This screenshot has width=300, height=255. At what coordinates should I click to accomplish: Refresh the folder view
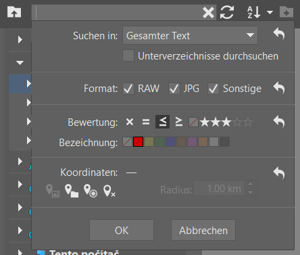pos(227,12)
